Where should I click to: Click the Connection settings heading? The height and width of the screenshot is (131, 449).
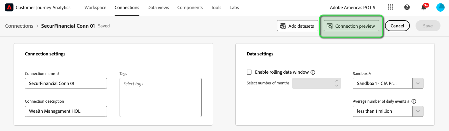click(45, 54)
